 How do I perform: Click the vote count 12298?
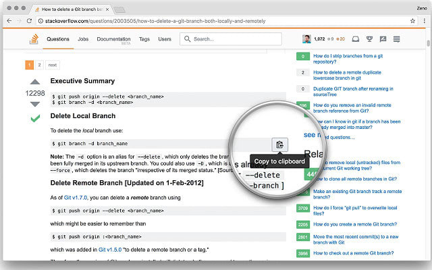35,93
